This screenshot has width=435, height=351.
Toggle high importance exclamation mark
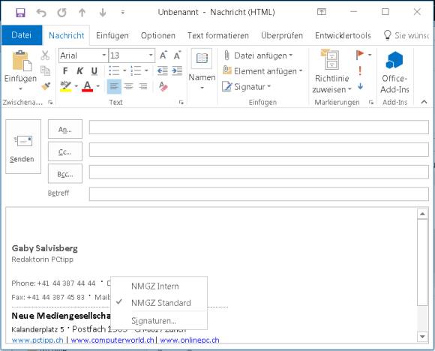coord(360,70)
